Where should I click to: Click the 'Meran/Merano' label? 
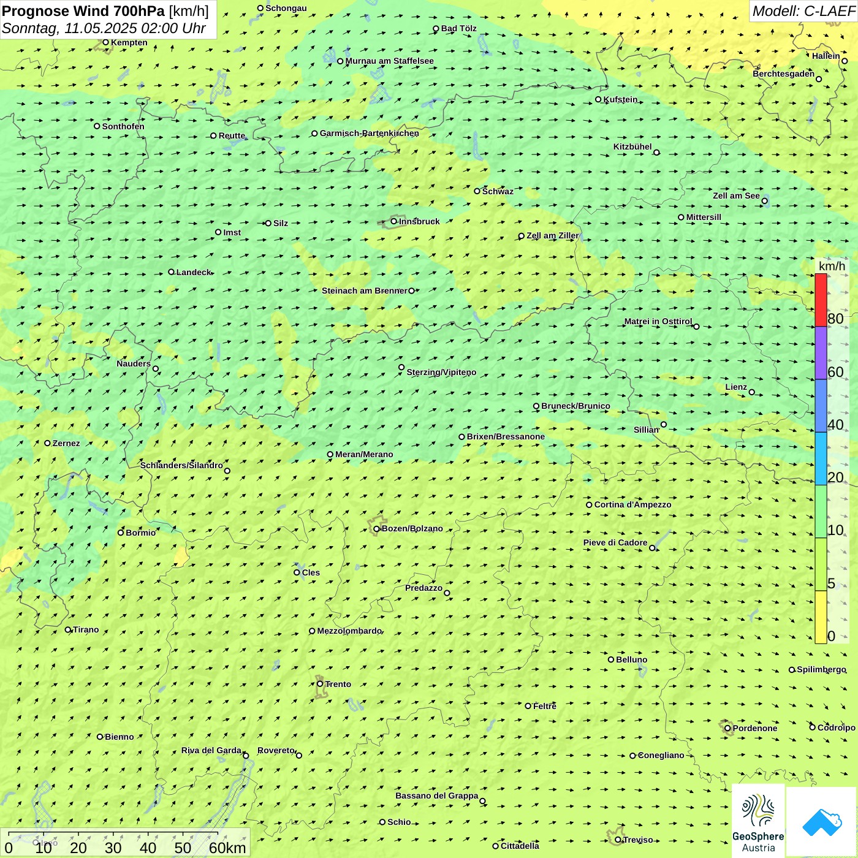pyautogui.click(x=364, y=454)
